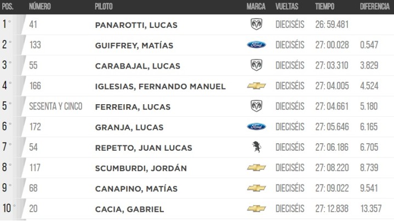Viewport: 394px width, 221px height.
Task: Click the Ram logo beside Ferreira, Lucas
Action: [256, 106]
